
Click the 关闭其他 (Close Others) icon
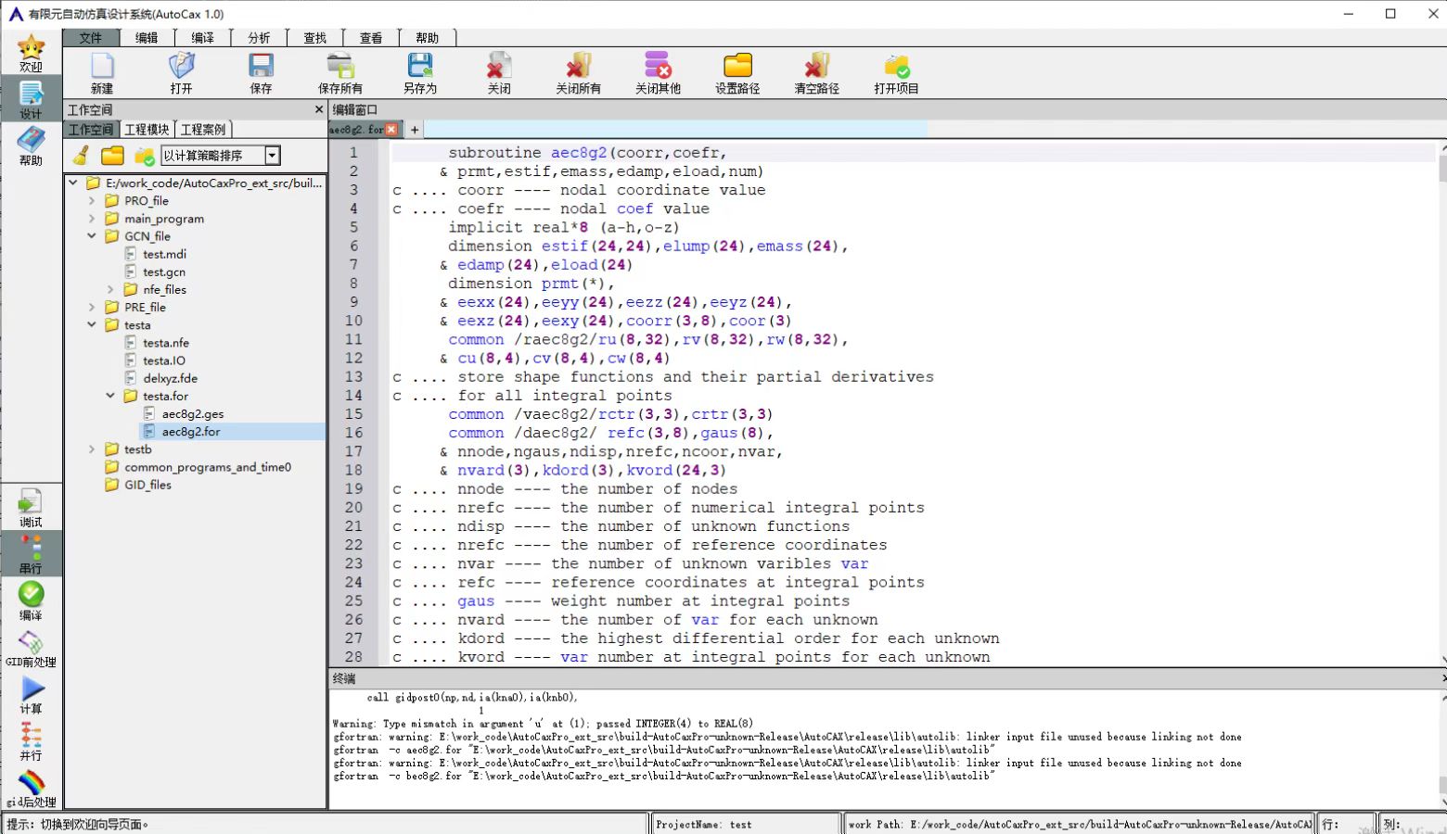(658, 67)
